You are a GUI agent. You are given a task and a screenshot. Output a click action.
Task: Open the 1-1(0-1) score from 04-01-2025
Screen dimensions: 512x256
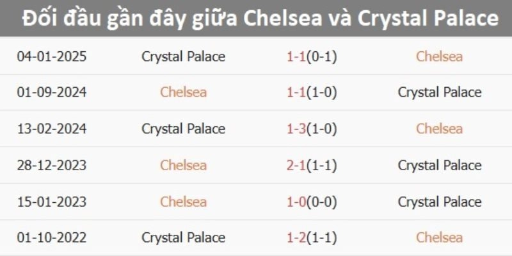click(312, 56)
